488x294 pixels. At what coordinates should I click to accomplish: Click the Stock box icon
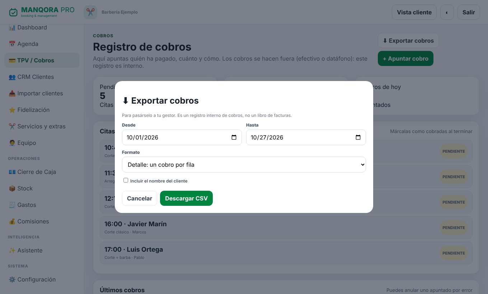click(12, 189)
